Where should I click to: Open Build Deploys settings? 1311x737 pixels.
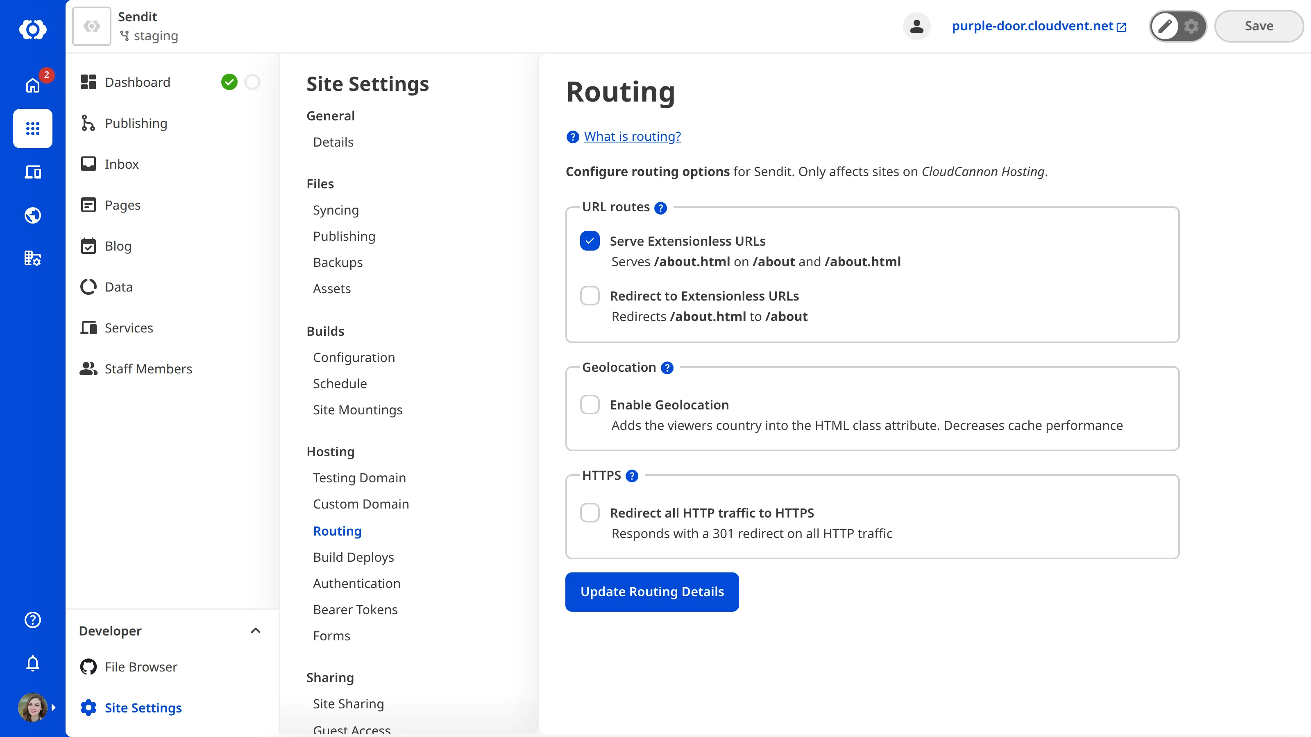tap(353, 557)
